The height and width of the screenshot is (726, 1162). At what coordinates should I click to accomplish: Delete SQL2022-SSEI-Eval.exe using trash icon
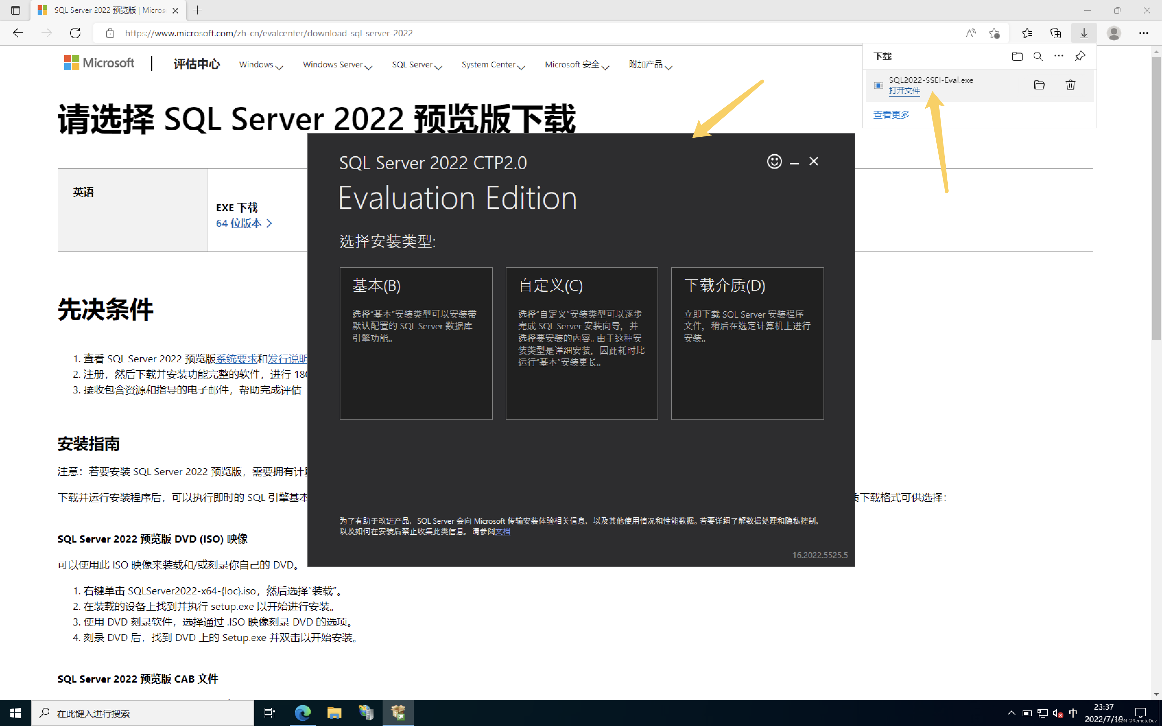[x=1070, y=85]
